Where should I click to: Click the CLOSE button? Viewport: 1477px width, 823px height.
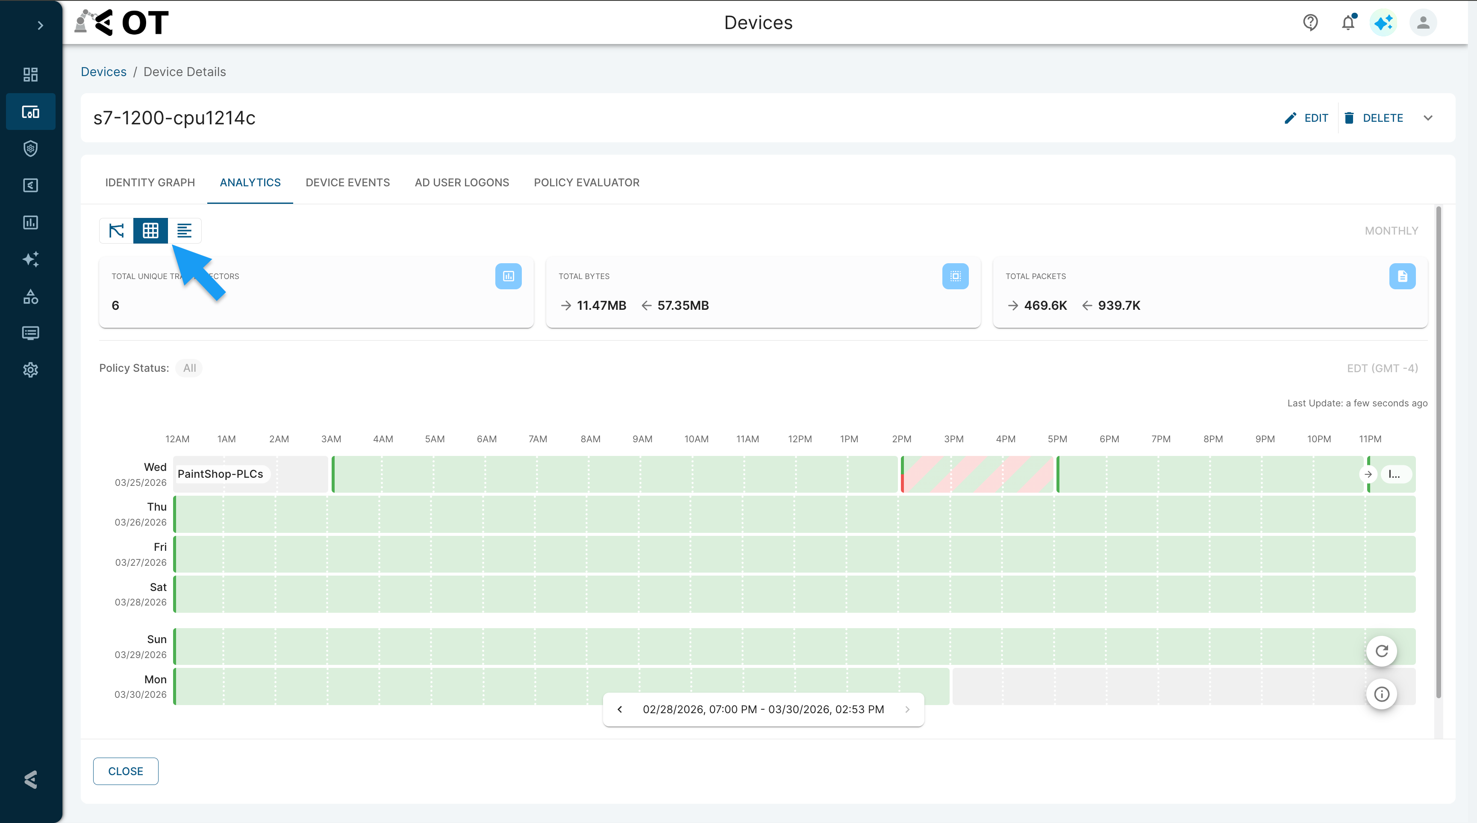coord(126,771)
